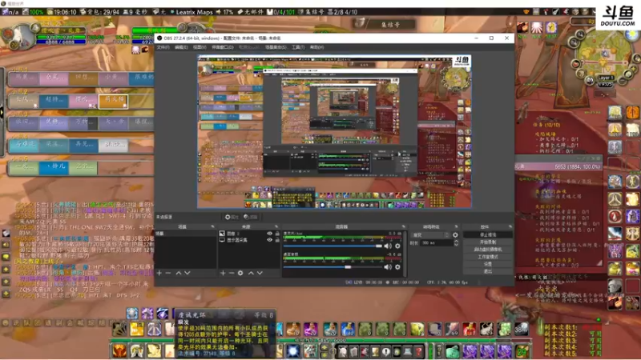This screenshot has width=641, height=360.
Task: Select the 场景 item in scenes list
Action: coord(185,234)
